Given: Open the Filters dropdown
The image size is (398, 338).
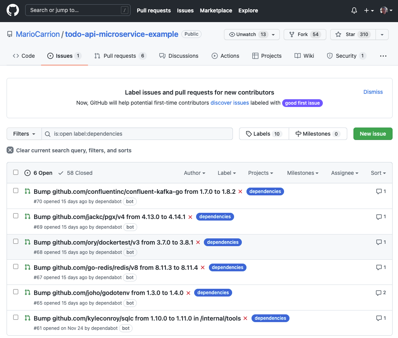Looking at the screenshot, I should (24, 134).
